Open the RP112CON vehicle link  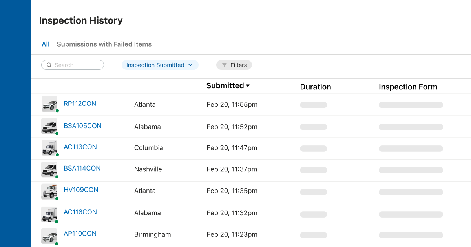pyautogui.click(x=80, y=104)
